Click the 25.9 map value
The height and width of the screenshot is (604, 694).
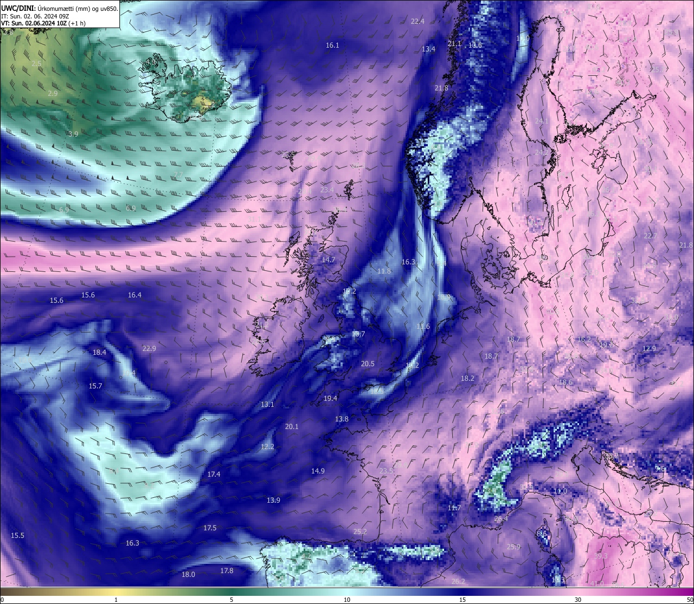(513, 547)
